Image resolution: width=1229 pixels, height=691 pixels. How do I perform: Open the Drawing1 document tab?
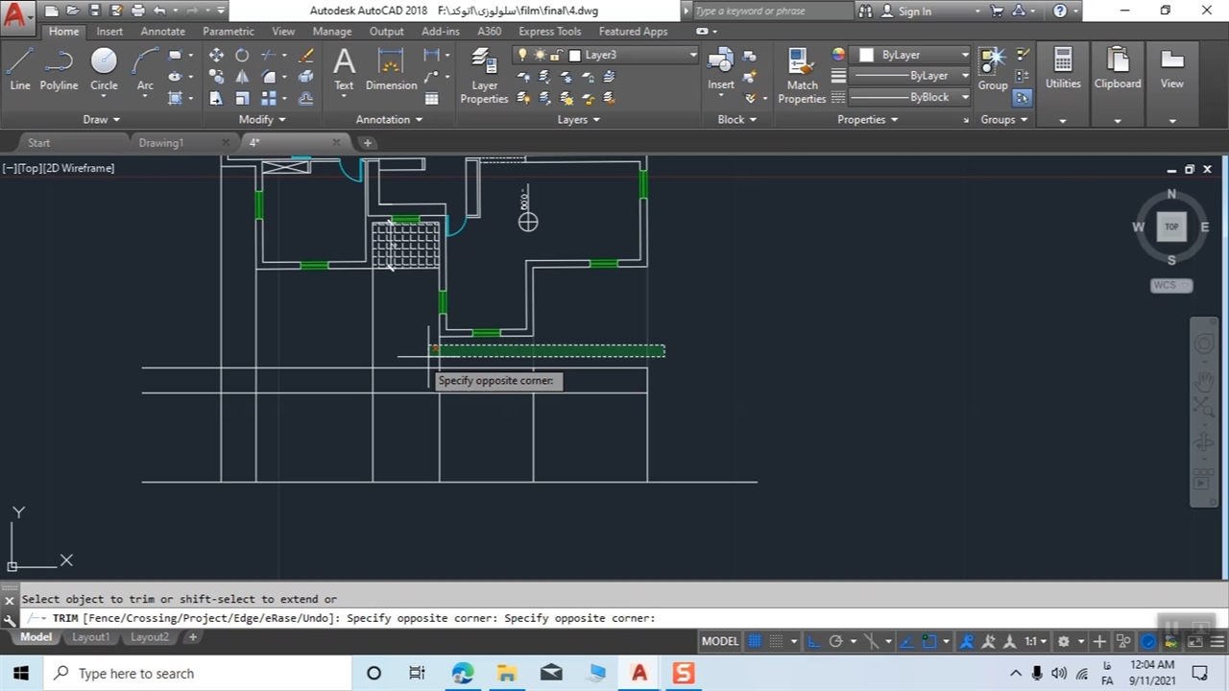click(x=160, y=143)
